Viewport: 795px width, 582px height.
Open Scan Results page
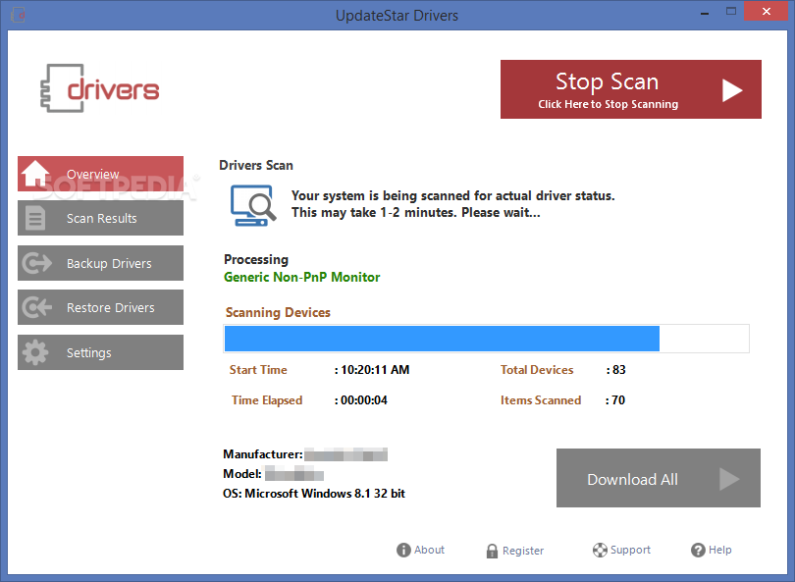pos(100,218)
